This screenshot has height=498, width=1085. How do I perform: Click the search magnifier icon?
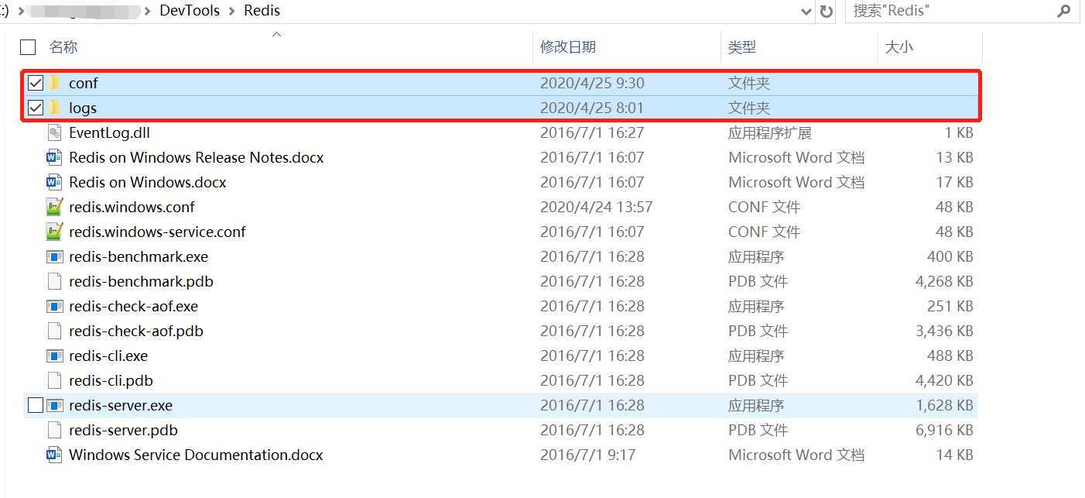coord(1063,11)
